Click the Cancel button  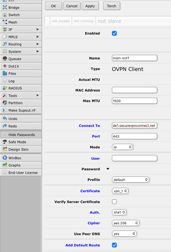[72, 6]
